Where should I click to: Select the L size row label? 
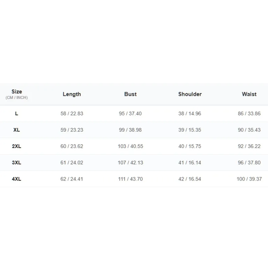16,114
